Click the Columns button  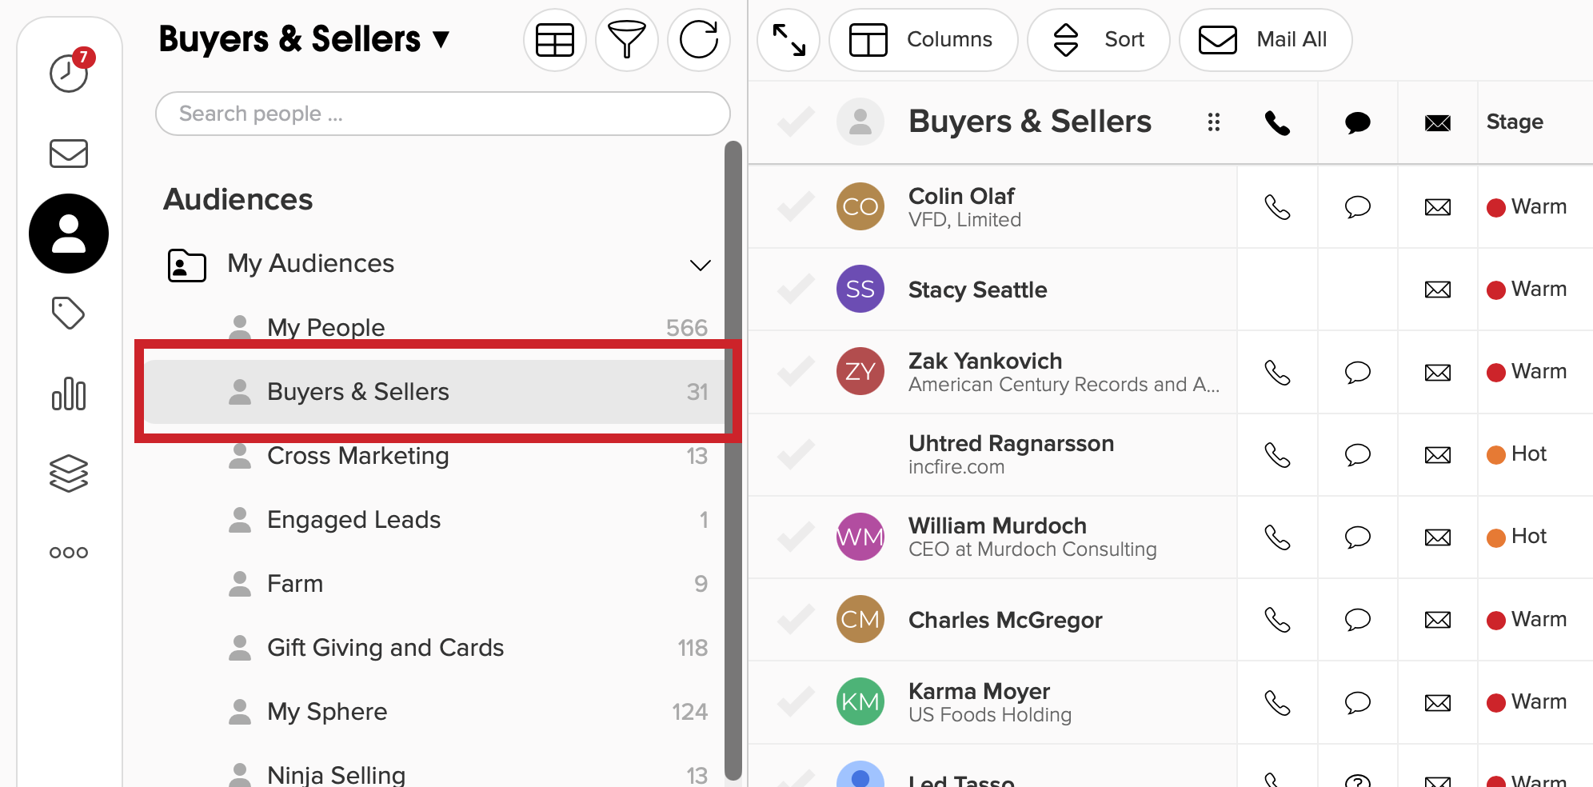pyautogui.click(x=924, y=40)
